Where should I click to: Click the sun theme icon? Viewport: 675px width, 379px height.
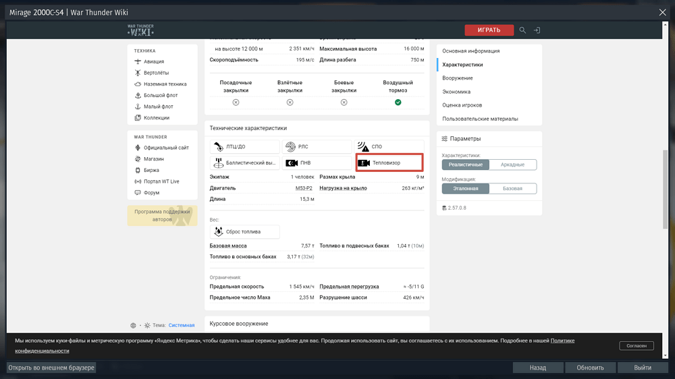click(x=147, y=325)
